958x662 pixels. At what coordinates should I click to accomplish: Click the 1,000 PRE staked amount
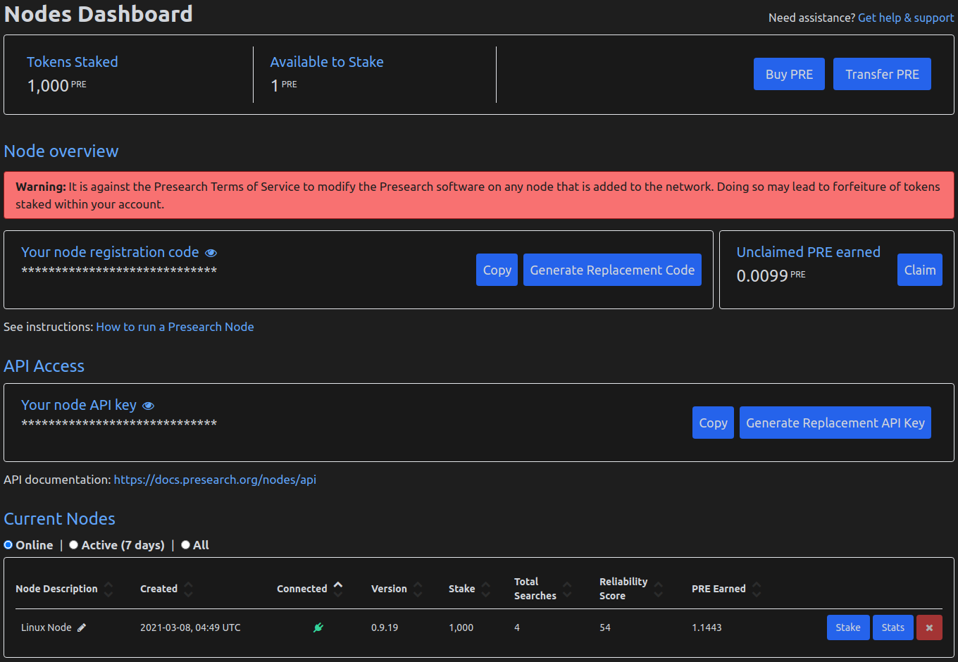56,85
